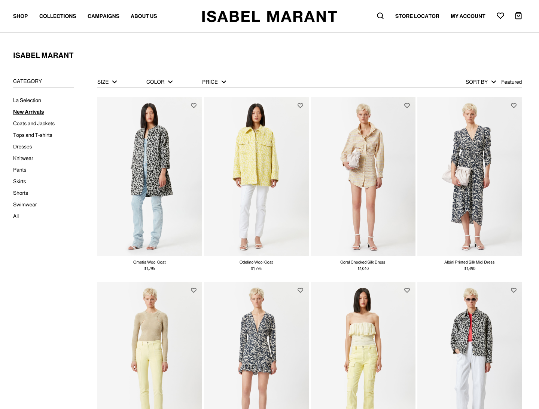
Task: Open the wishlist heart in header
Action: pyautogui.click(x=500, y=16)
